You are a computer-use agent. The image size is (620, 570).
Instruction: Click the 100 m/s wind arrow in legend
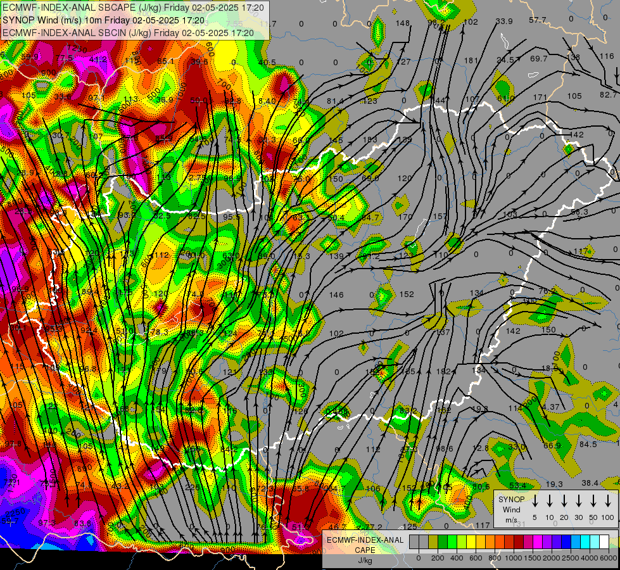pos(608,501)
